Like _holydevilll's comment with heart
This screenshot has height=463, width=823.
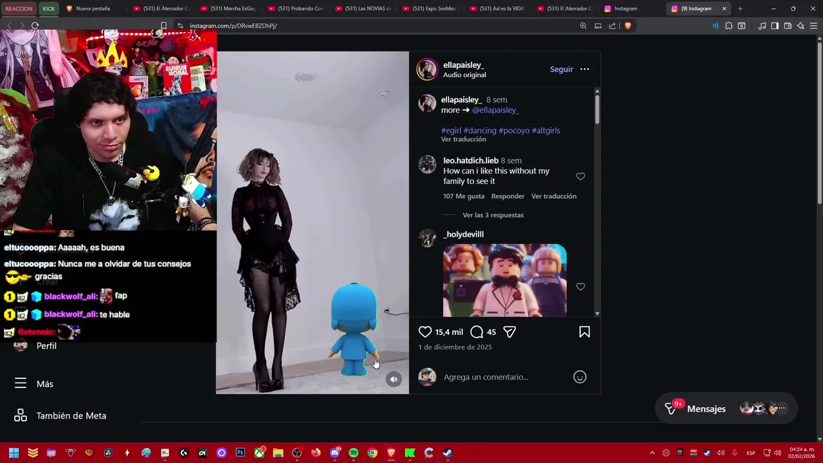pyautogui.click(x=581, y=287)
